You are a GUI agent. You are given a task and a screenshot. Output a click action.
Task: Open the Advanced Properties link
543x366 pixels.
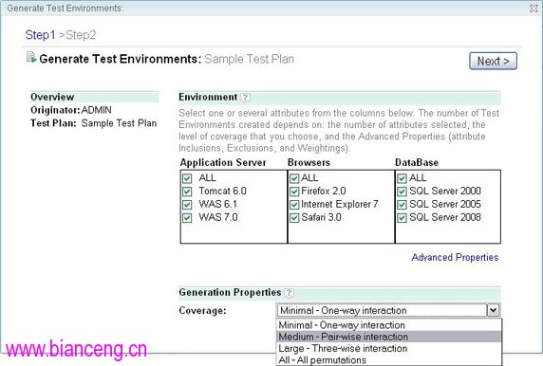coord(455,257)
